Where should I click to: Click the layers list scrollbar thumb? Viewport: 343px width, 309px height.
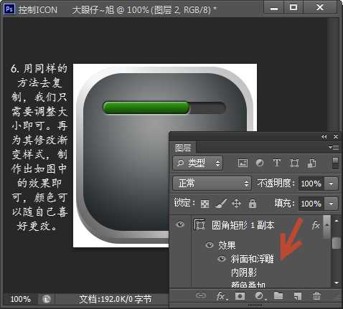pos(336,243)
